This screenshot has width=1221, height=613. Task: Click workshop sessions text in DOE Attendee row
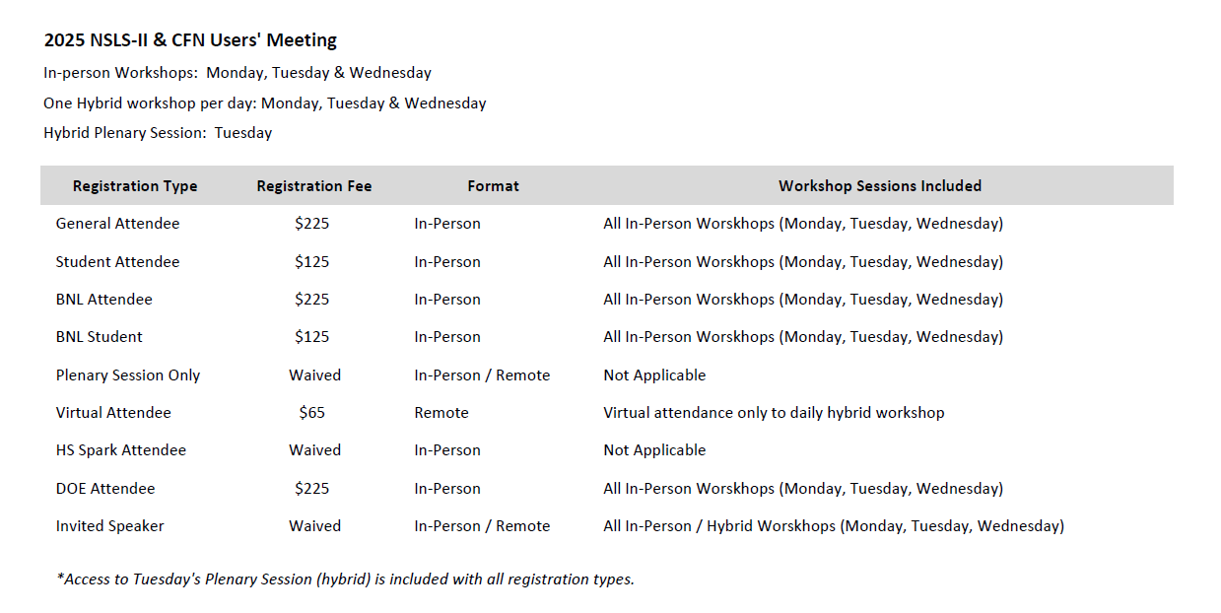point(803,489)
